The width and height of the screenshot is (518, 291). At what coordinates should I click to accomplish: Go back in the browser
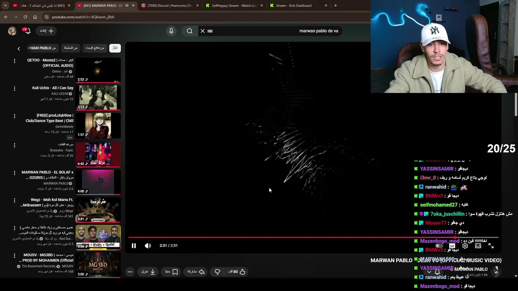click(6, 17)
